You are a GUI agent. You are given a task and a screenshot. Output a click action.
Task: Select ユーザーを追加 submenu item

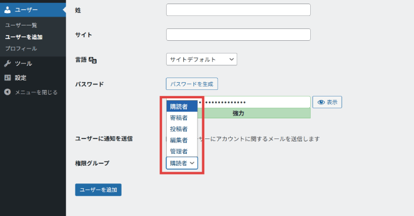(24, 37)
